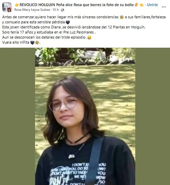
Task: Open Rosa Mary Leyva Suárez's profile
Action: (32, 10)
